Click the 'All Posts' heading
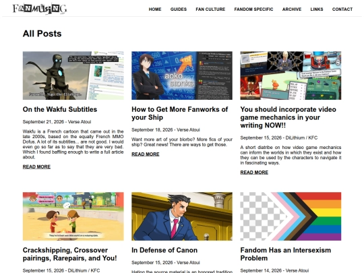364x273 pixels. pyautogui.click(x=42, y=34)
